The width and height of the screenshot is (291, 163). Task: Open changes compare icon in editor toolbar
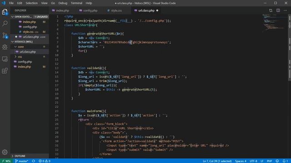click(x=271, y=10)
